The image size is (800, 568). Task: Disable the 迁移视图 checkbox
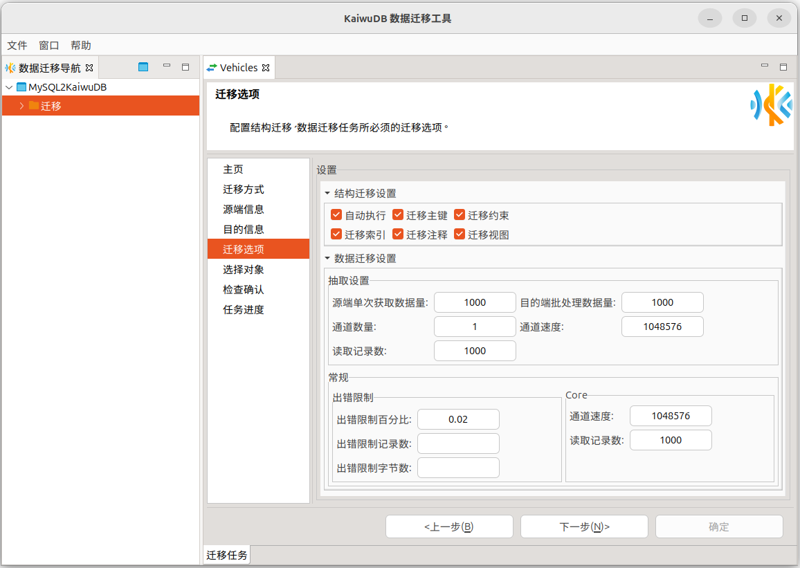pyautogui.click(x=460, y=235)
